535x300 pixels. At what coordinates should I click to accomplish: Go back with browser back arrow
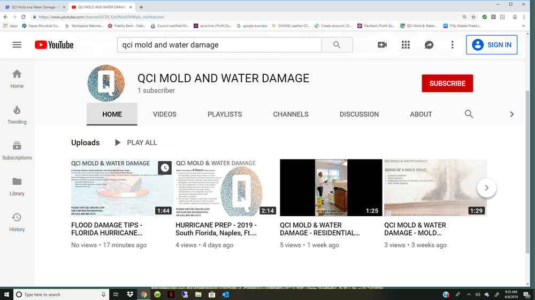coord(5,17)
